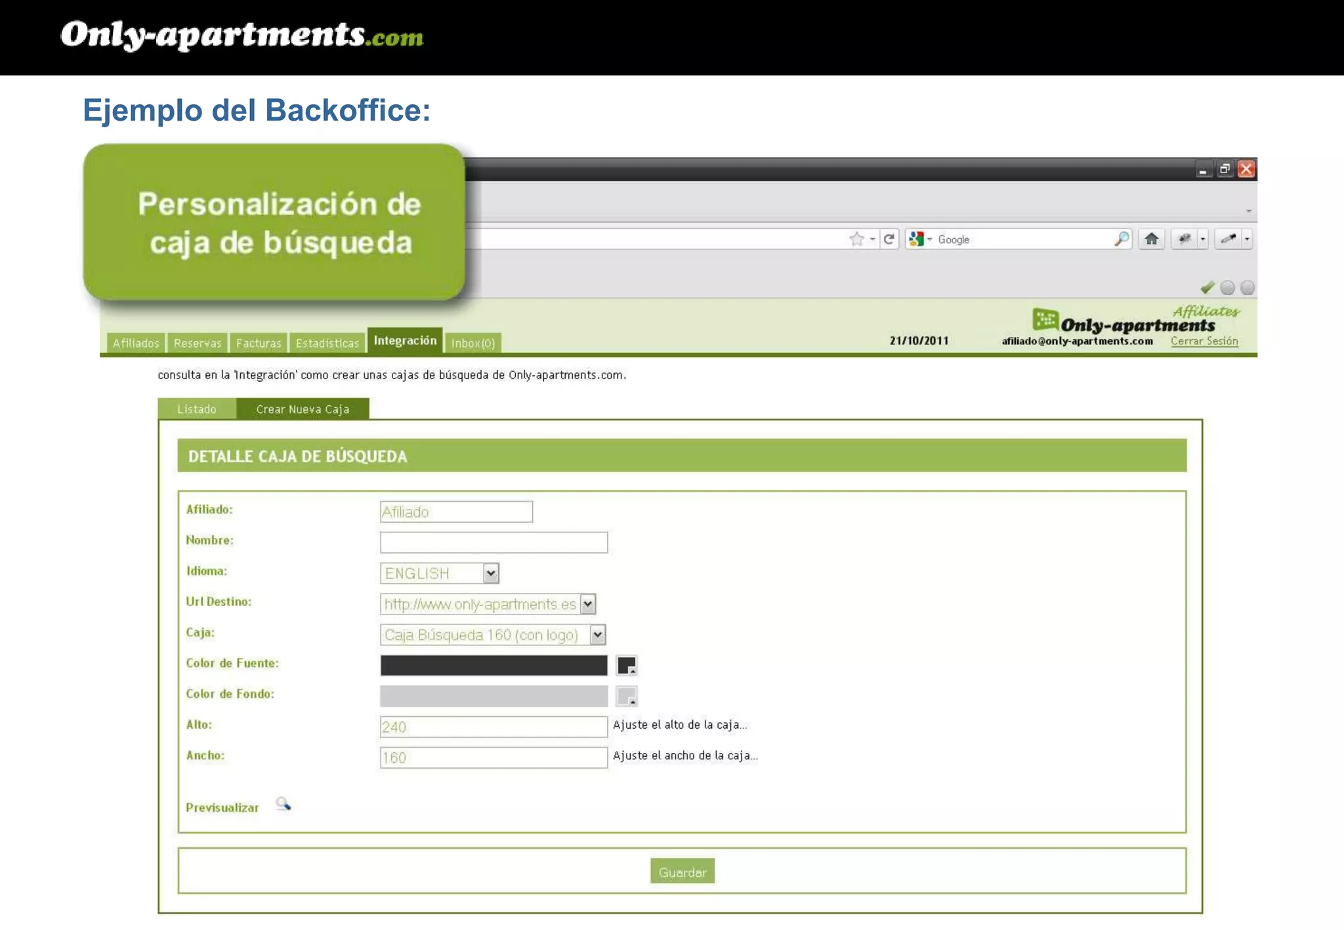Screen dimensions: 1344x930
Task: Open the Color de Fondo picker icon
Action: click(627, 696)
